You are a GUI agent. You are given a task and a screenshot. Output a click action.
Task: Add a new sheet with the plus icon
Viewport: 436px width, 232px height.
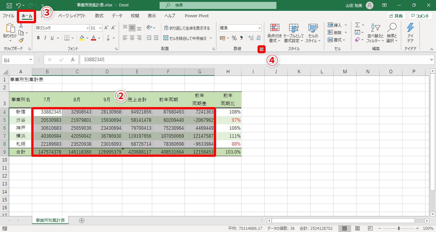(82, 220)
